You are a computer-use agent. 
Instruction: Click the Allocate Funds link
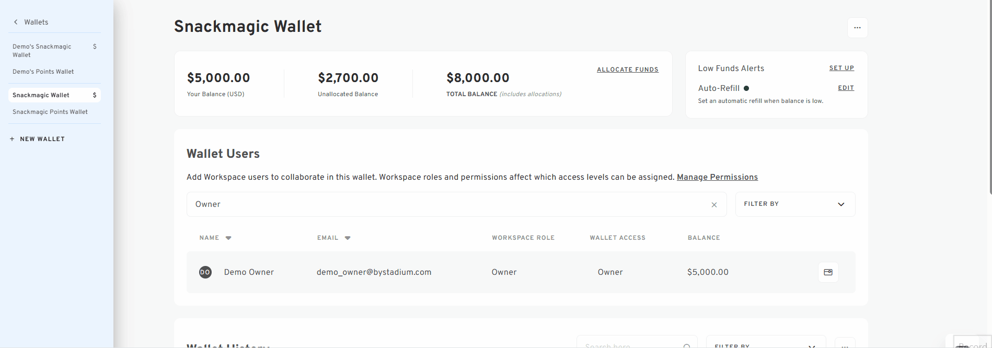[x=627, y=69]
